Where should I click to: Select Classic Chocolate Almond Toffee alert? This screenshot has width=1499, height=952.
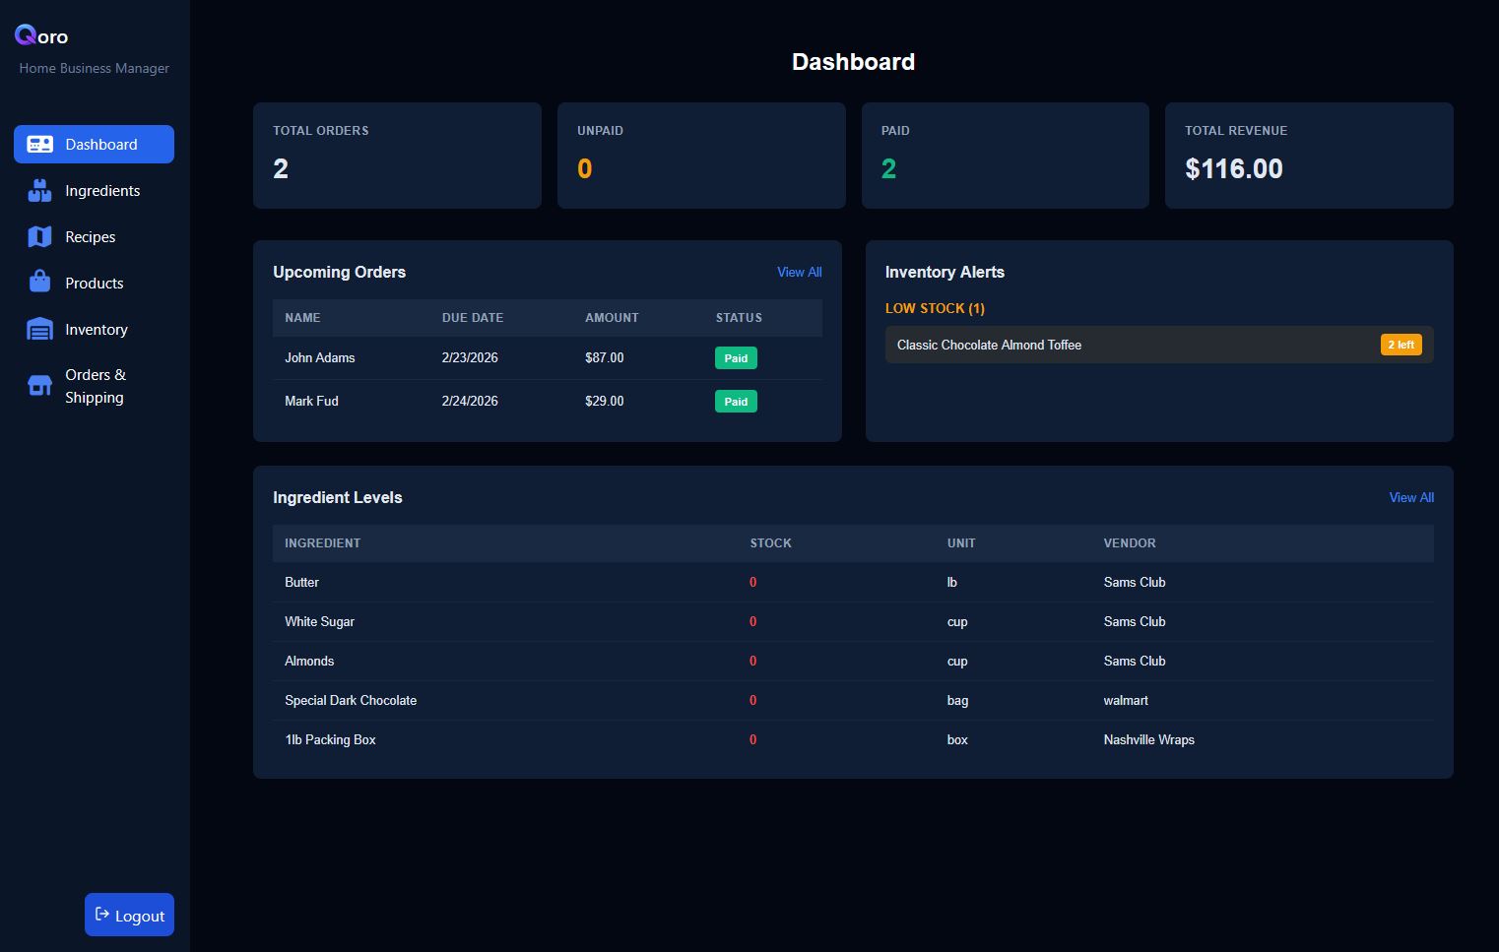tap(989, 345)
